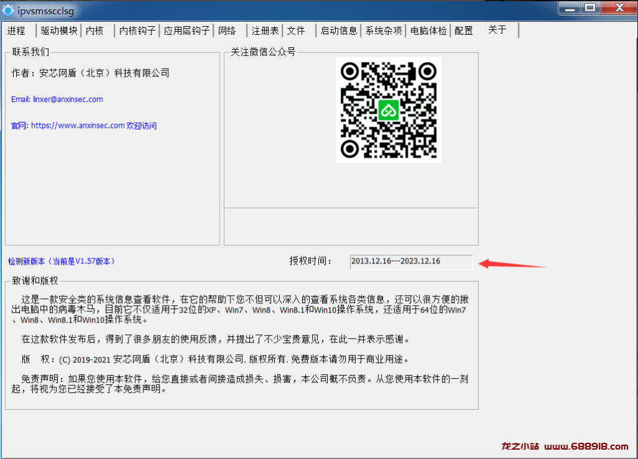Click the 检测新版本 V1.57 link
The height and width of the screenshot is (459, 638).
click(x=62, y=262)
